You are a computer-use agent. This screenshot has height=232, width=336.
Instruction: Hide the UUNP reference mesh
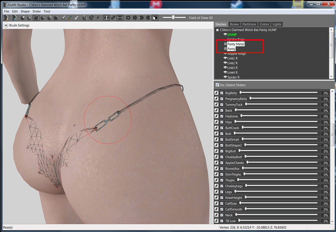225,34
